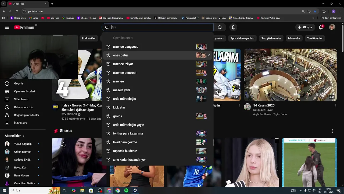Show more bookmarks with the chevron
This screenshot has height=194, width=344.
coord(313,18)
